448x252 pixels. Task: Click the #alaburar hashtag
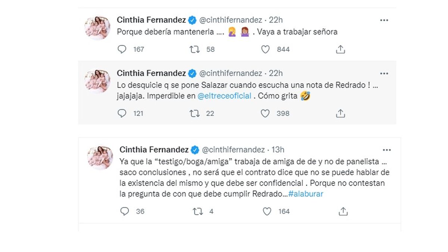(x=306, y=195)
